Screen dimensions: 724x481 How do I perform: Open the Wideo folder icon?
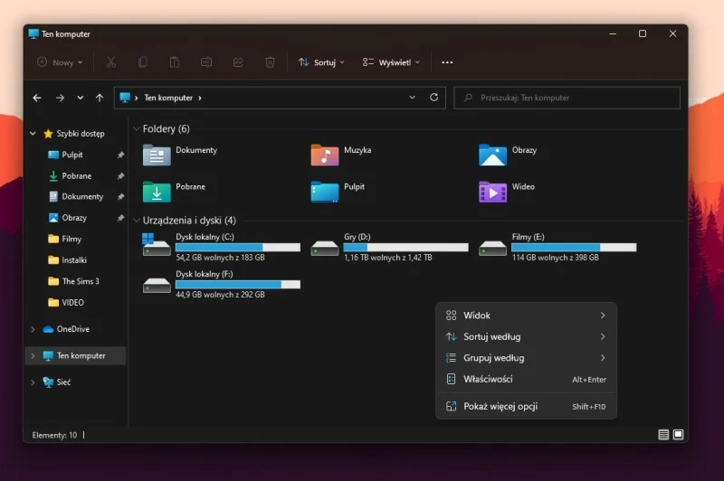[x=492, y=192]
